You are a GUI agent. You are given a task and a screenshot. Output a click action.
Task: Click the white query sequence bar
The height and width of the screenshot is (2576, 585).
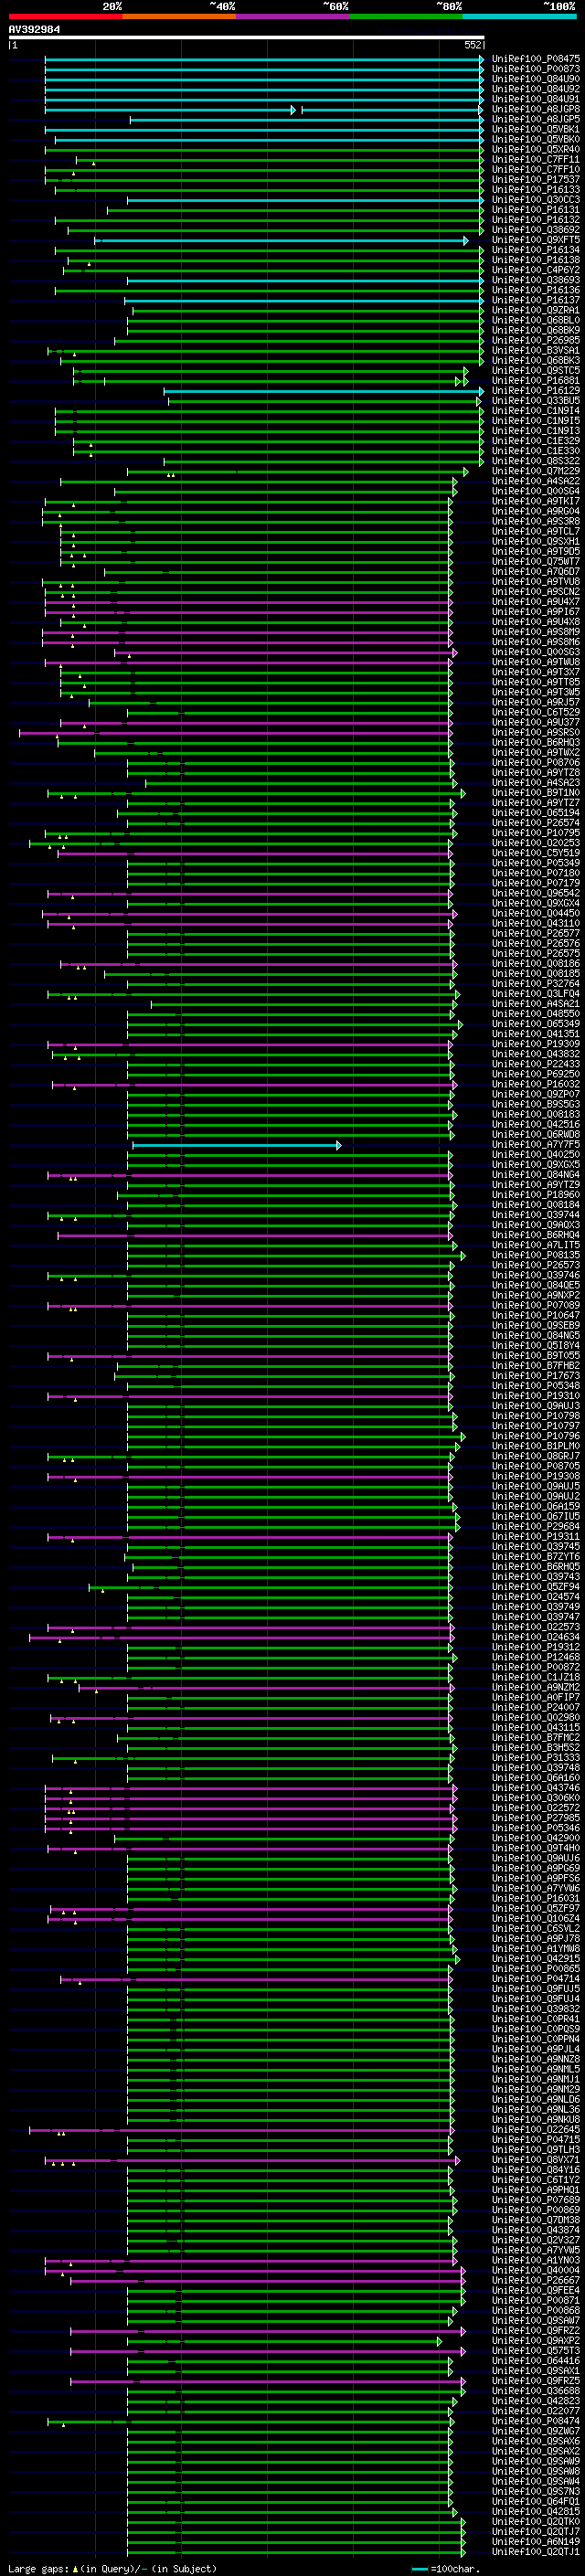pyautogui.click(x=247, y=37)
